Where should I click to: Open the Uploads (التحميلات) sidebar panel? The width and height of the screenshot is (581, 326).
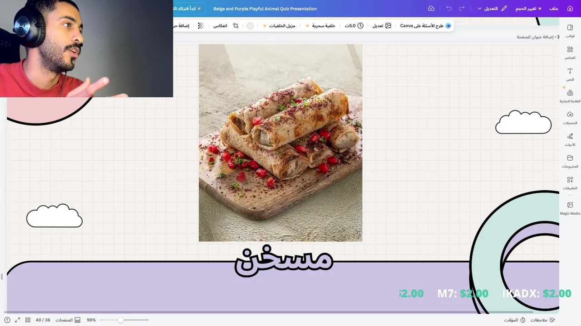pyautogui.click(x=570, y=118)
